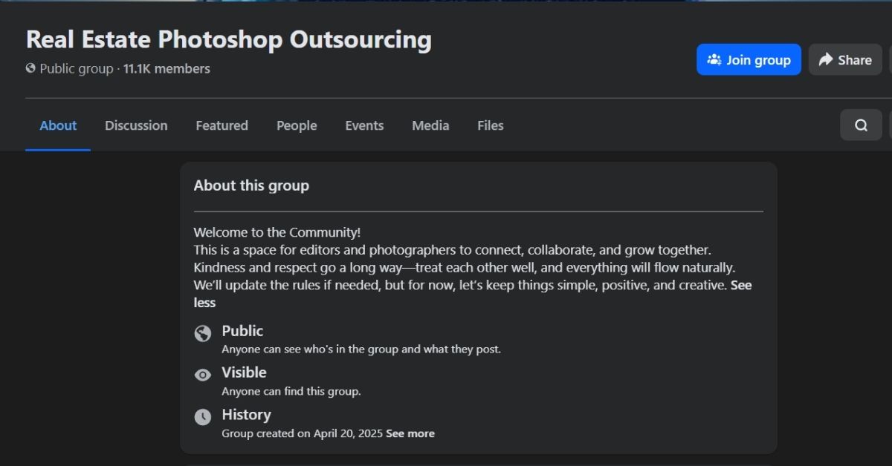
Task: Select the Media tab
Action: click(430, 126)
